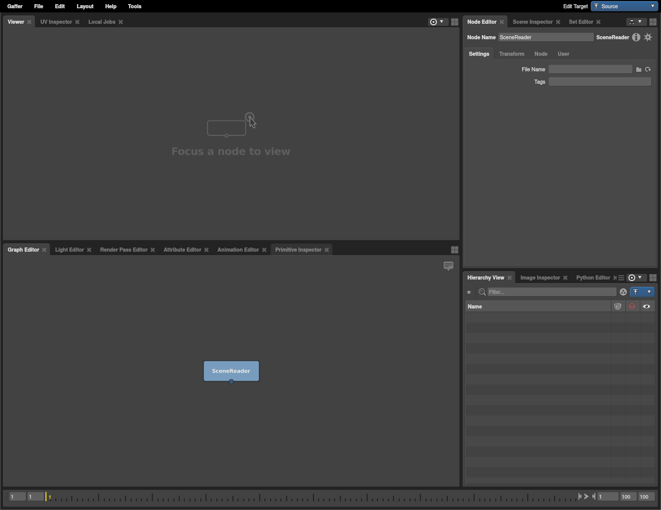Click the refresh icon beside File Name
This screenshot has width=661, height=510.
[648, 69]
